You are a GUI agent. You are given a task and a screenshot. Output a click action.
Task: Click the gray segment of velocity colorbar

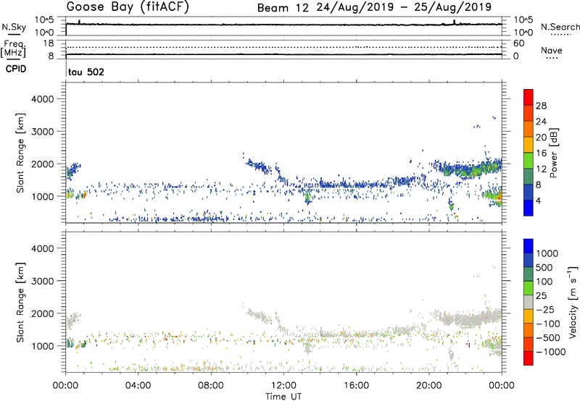pos(529,303)
